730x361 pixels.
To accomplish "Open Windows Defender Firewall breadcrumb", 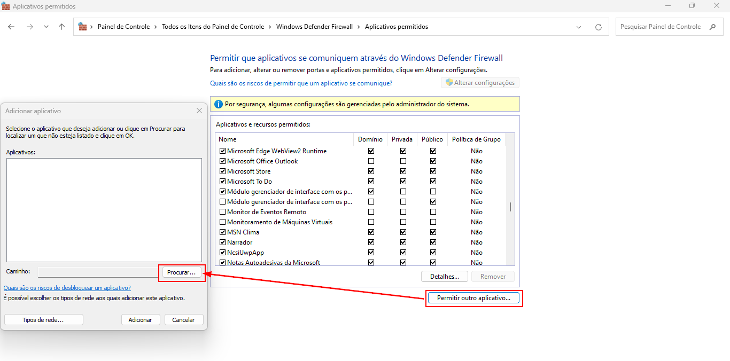I will [x=314, y=27].
